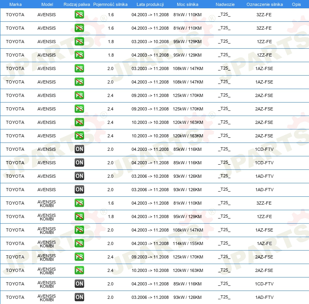The width and height of the screenshot is (309, 304).
Task: Click petrol icon in Avensis Kombi 1AZ-FE row
Action: click(79, 243)
